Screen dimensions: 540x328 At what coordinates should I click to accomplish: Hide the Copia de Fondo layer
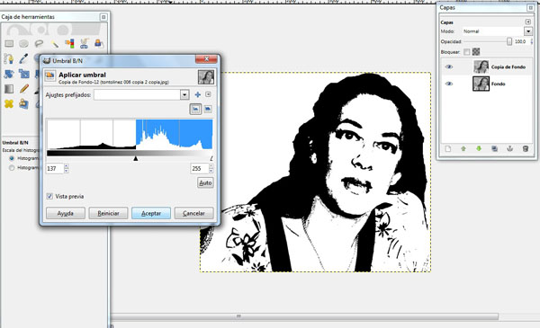click(x=449, y=66)
